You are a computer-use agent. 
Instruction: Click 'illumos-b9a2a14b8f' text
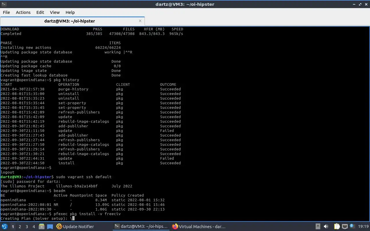pyautogui.click(x=77, y=186)
